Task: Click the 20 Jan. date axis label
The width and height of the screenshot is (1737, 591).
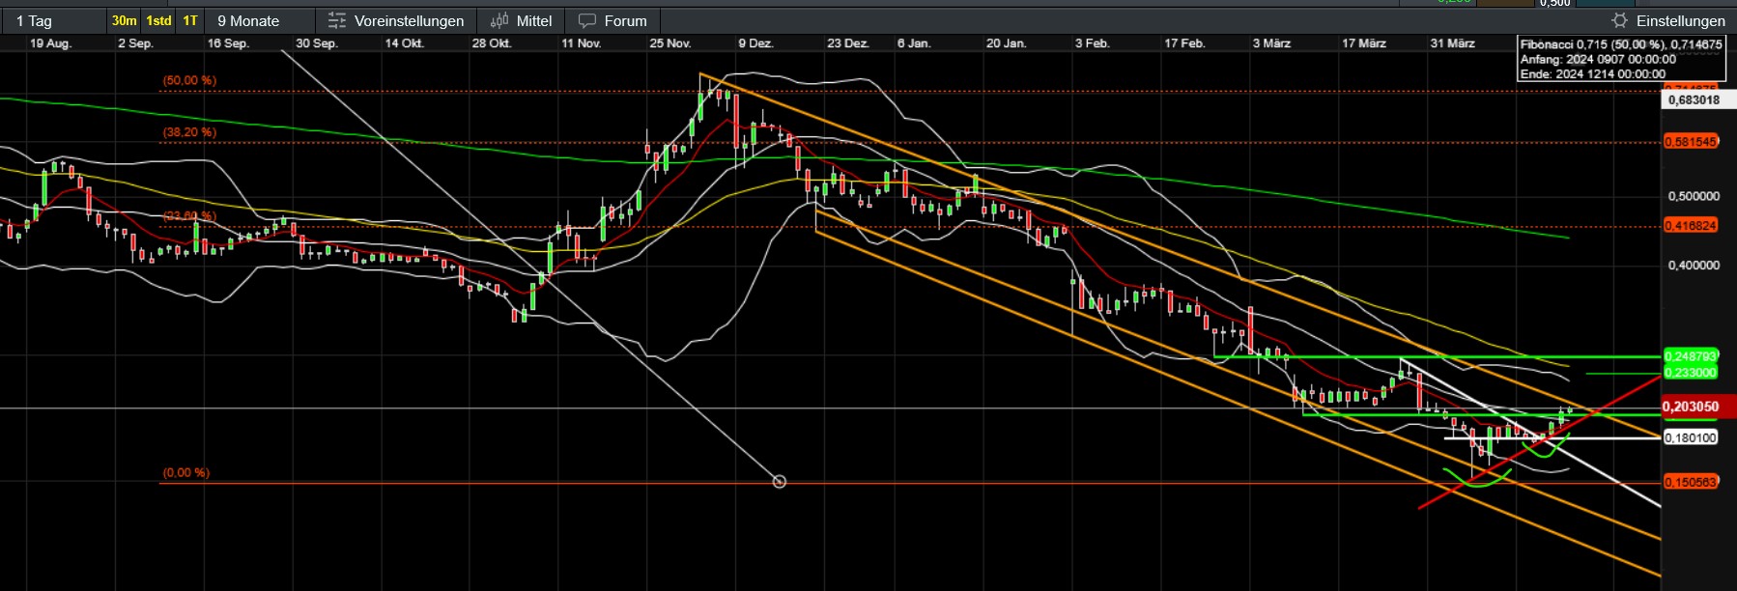Action: click(x=1006, y=43)
